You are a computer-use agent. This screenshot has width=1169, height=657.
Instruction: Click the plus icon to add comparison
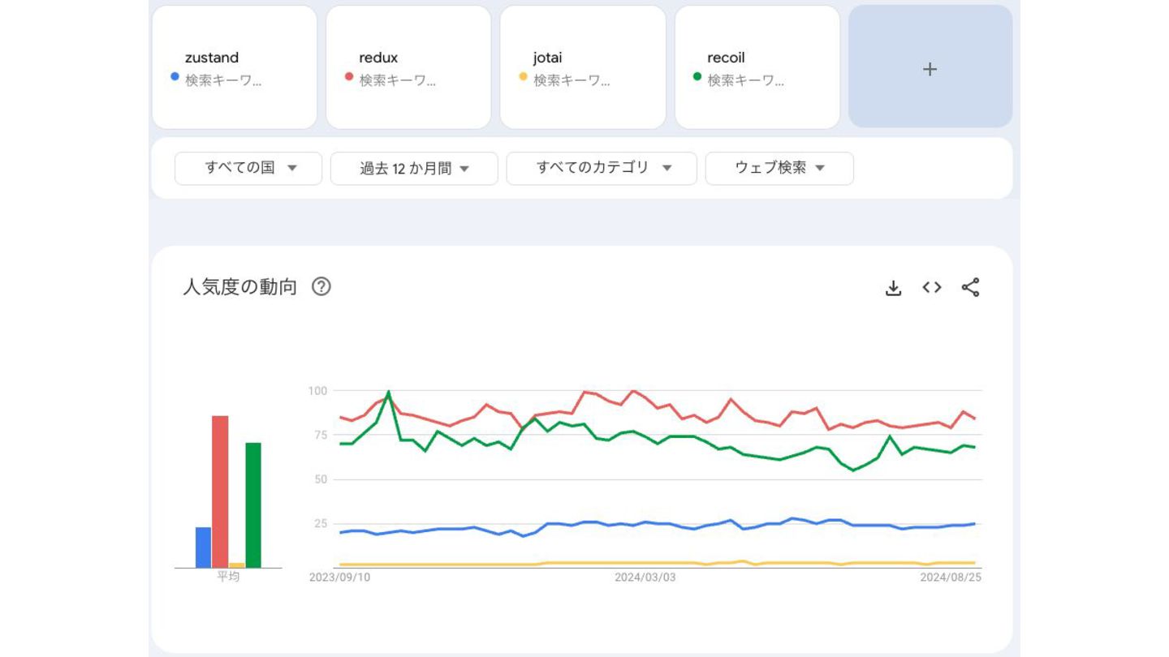coord(930,69)
